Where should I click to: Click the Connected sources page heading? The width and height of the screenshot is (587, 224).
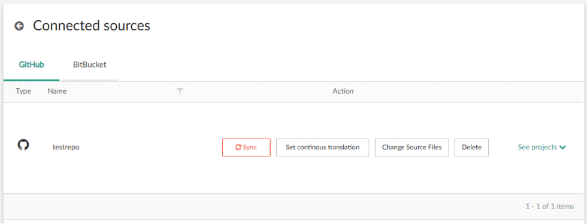coord(92,26)
